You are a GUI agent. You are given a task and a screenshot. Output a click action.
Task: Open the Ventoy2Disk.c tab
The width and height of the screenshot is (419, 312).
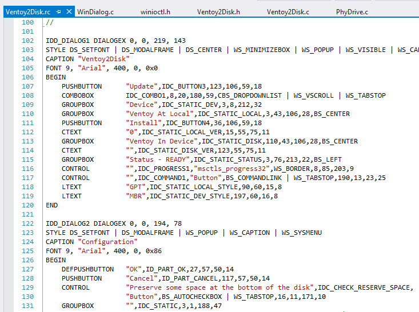(x=288, y=12)
